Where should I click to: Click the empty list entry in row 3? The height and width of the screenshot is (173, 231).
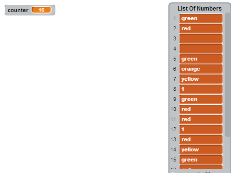(x=201, y=39)
